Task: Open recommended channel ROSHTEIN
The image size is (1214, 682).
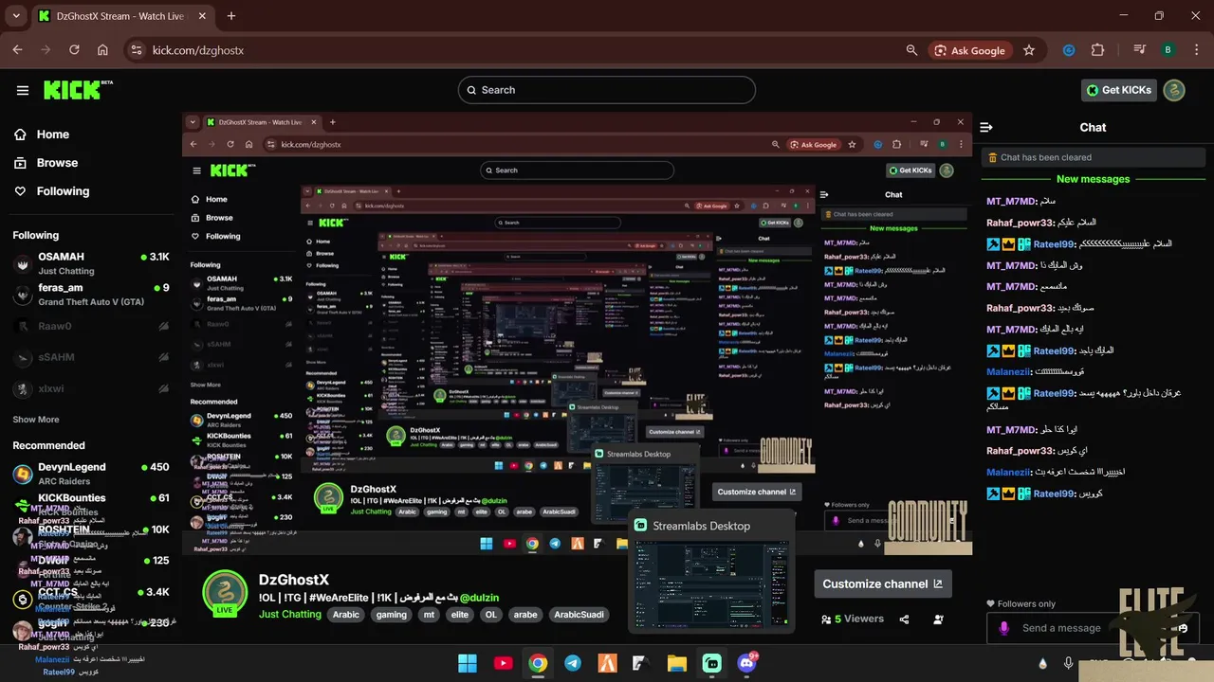Action: pyautogui.click(x=91, y=535)
